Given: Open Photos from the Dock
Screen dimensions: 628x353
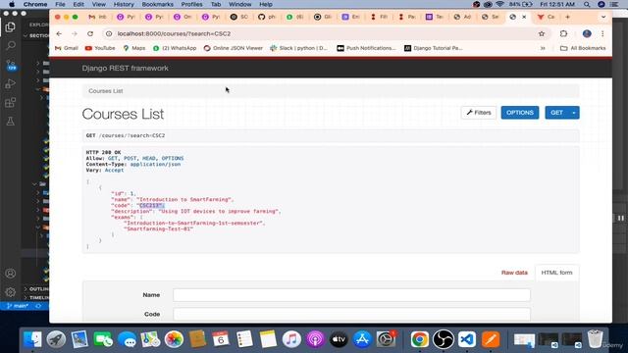Looking at the screenshot, I should (174, 339).
